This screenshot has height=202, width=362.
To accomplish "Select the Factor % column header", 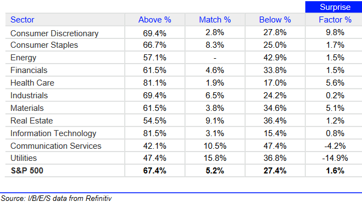I will [335, 20].
